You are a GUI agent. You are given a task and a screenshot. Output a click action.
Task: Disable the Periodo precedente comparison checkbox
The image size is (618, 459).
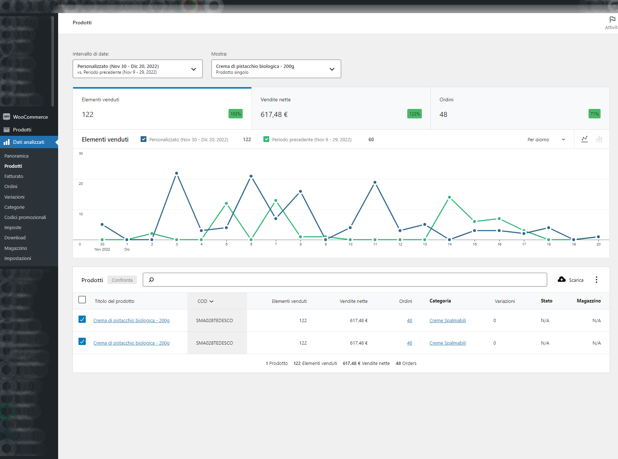(266, 139)
